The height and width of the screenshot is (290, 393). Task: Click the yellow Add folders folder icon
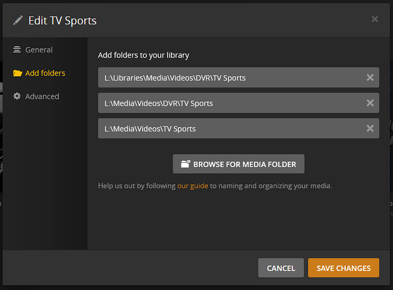[17, 73]
